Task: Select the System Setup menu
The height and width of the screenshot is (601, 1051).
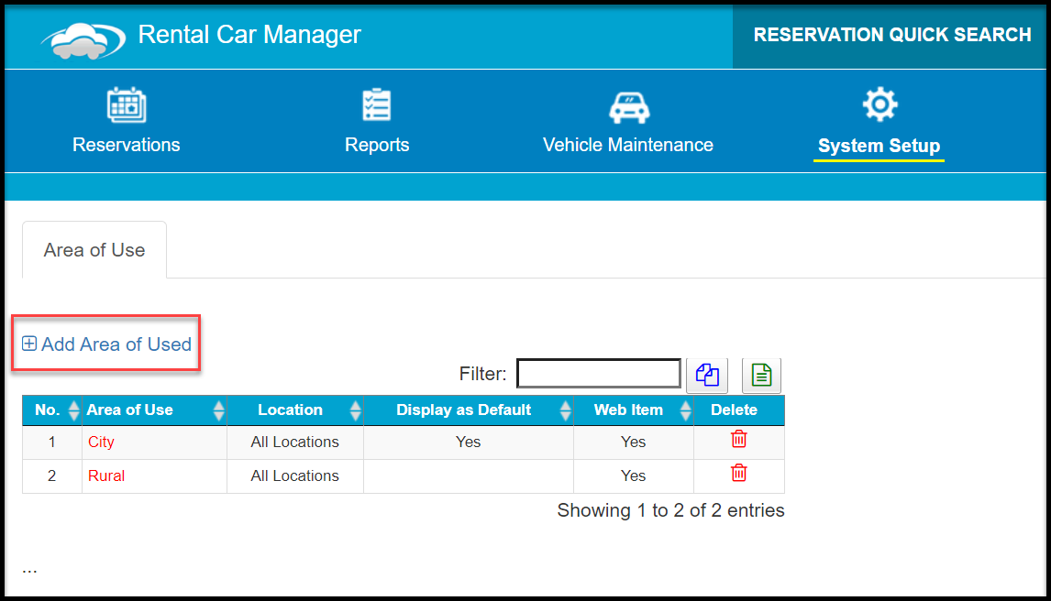Action: point(879,146)
